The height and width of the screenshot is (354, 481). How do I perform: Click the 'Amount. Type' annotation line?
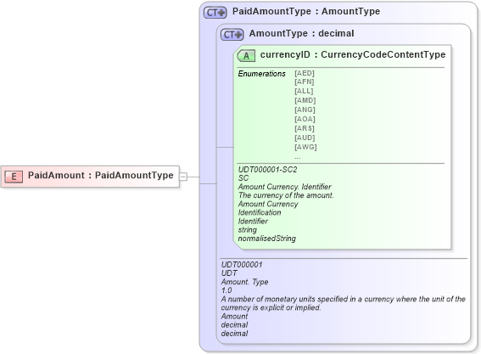click(x=244, y=282)
